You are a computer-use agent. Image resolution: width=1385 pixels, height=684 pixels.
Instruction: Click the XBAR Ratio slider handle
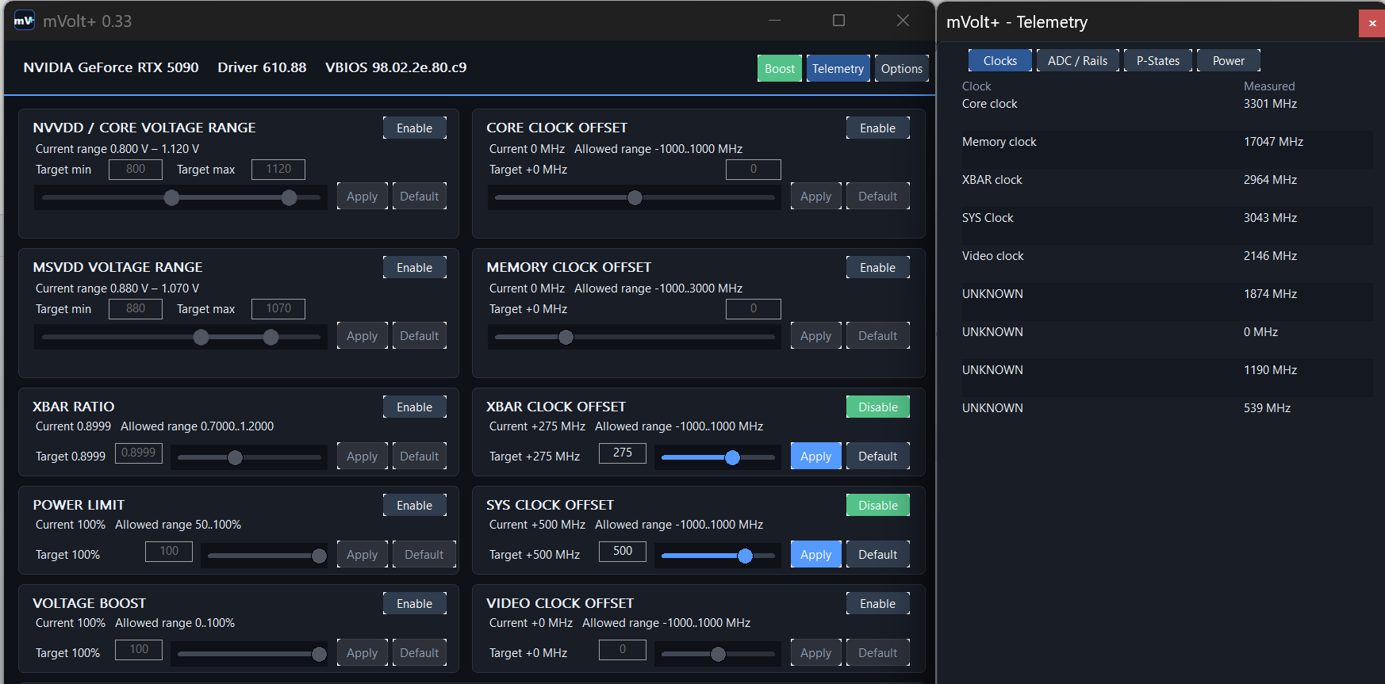point(235,457)
